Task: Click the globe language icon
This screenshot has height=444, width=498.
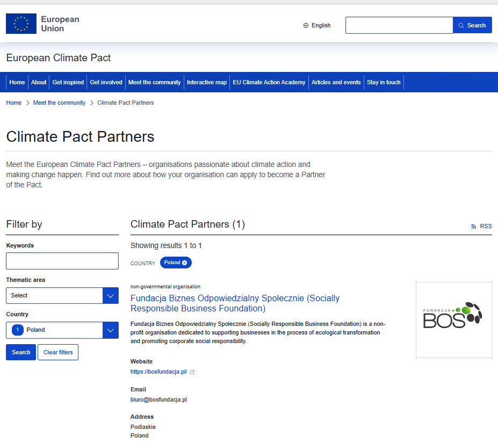Action: click(x=306, y=25)
